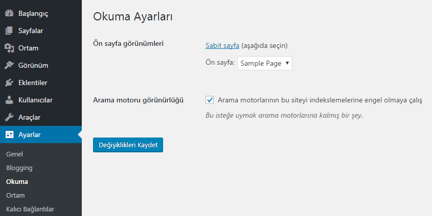Open the Kalıcı Bağlantılar submenu
432x216 pixels.
pos(30,209)
